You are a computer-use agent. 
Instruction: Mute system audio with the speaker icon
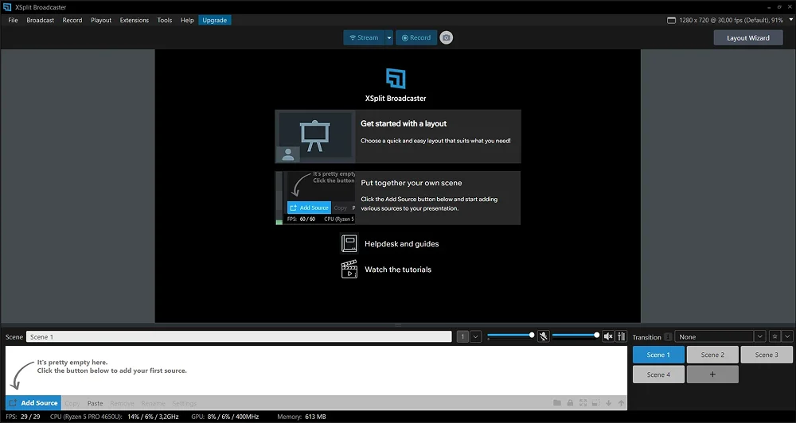(x=607, y=336)
